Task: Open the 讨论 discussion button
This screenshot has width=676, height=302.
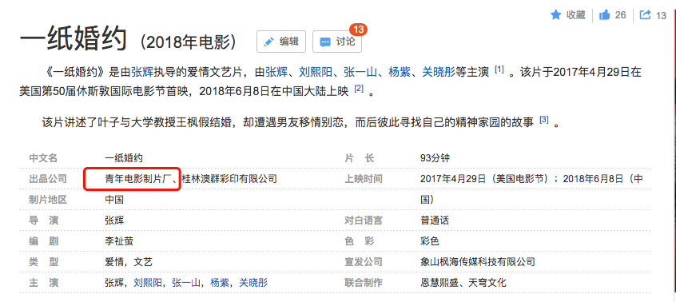Action: (337, 42)
